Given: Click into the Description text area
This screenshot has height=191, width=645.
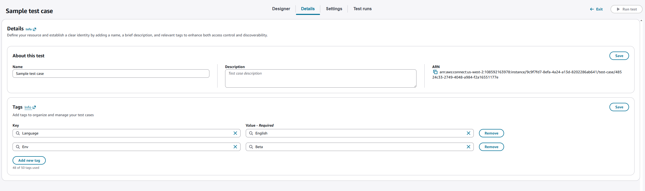Looking at the screenshot, I should 320,78.
